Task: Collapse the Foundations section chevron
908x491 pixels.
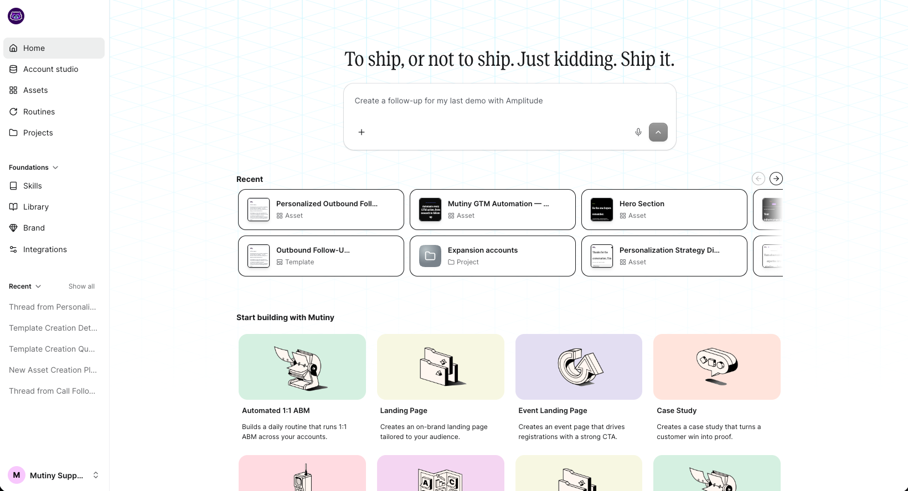Action: 55,168
